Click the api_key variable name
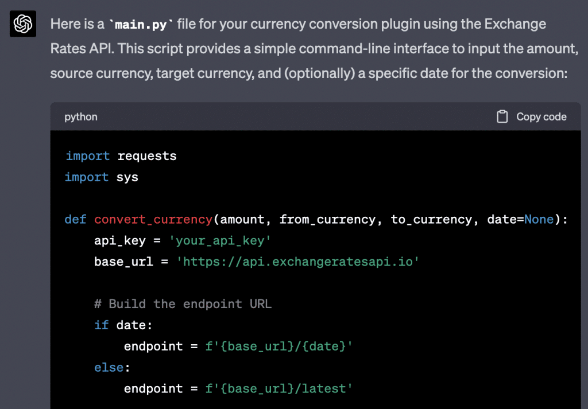Screen dimensions: 588x409 pos(119,240)
